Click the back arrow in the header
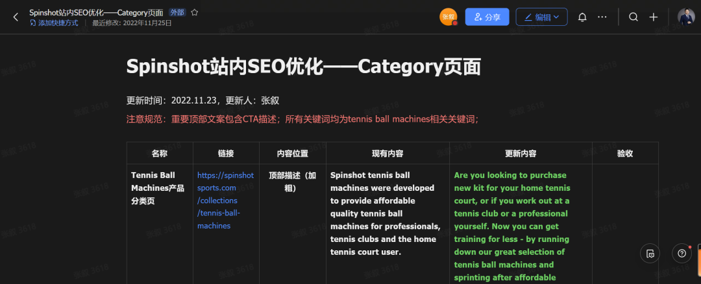Image resolution: width=701 pixels, height=284 pixels. (x=16, y=17)
